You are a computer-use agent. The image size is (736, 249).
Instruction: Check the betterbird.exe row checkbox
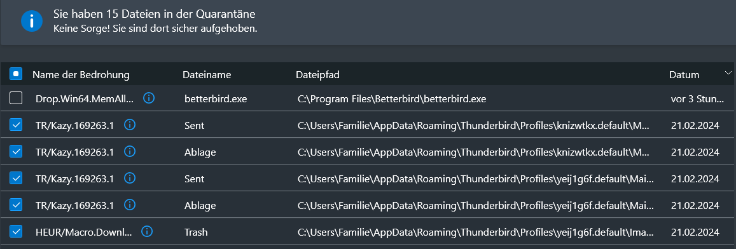click(x=16, y=98)
